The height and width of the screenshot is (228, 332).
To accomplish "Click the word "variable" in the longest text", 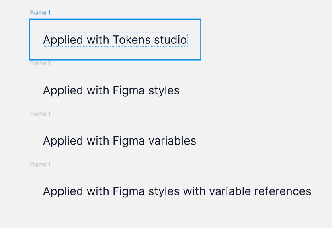I will (230, 191).
